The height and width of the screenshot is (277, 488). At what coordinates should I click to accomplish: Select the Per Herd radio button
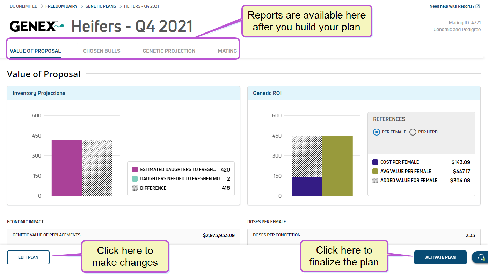pyautogui.click(x=413, y=132)
